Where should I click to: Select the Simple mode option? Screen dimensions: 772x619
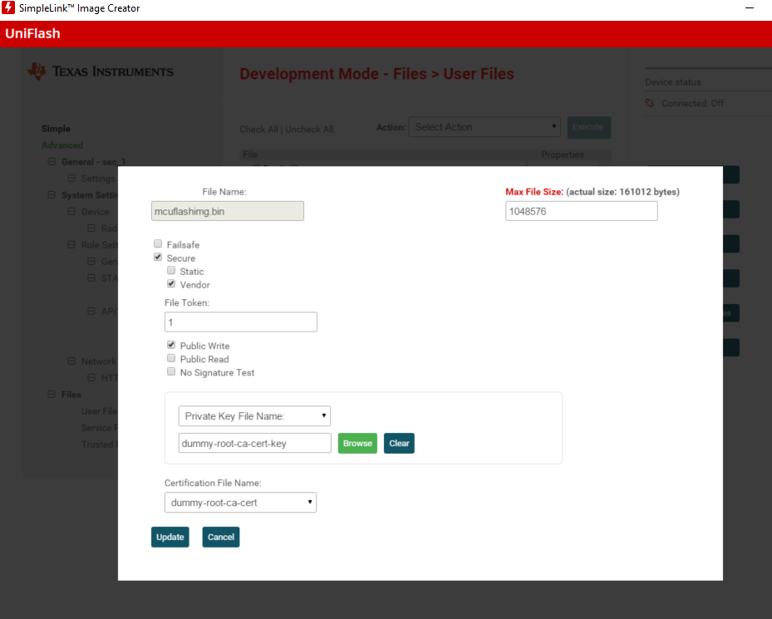[x=57, y=129]
